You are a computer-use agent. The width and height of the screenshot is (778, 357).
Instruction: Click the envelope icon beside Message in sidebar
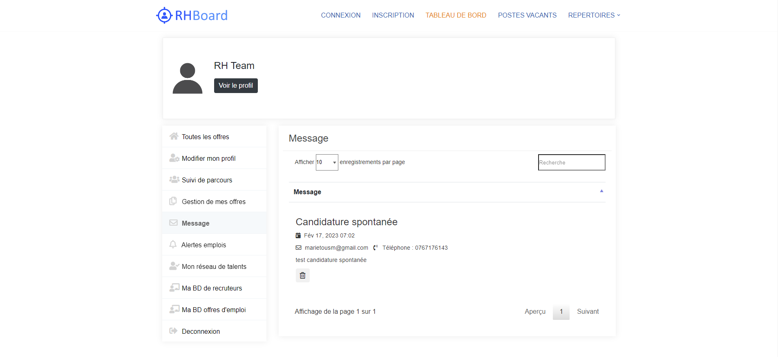[173, 223]
